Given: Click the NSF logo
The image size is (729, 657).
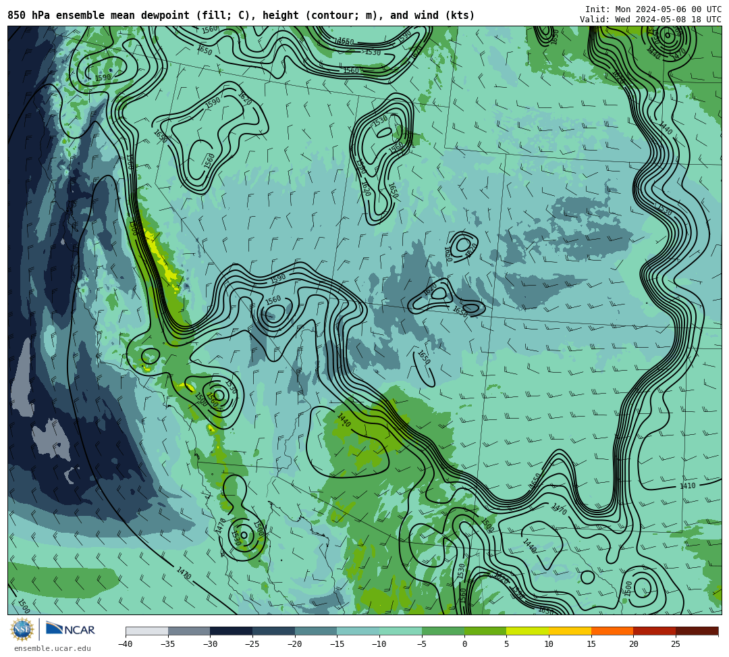Looking at the screenshot, I should click(22, 630).
